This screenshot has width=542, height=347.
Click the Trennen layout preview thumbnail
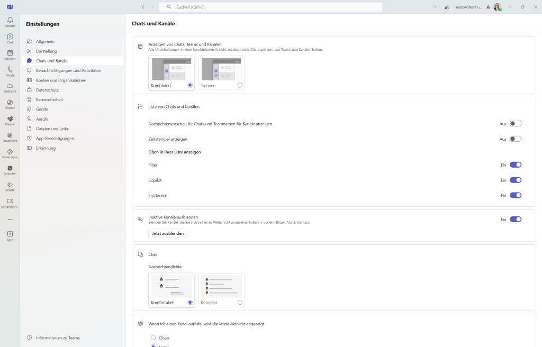[x=221, y=69]
